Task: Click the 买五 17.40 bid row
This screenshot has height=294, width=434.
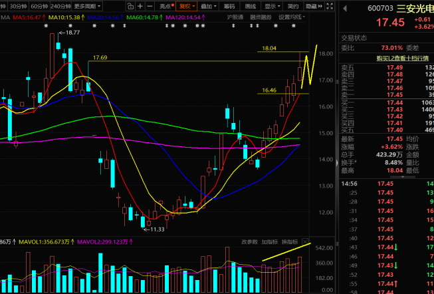Action: [x=386, y=130]
